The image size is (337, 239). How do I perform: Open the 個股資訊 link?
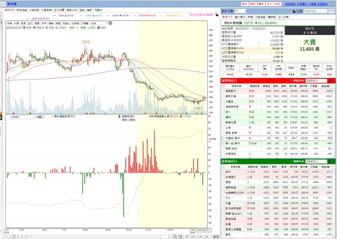[290, 4]
